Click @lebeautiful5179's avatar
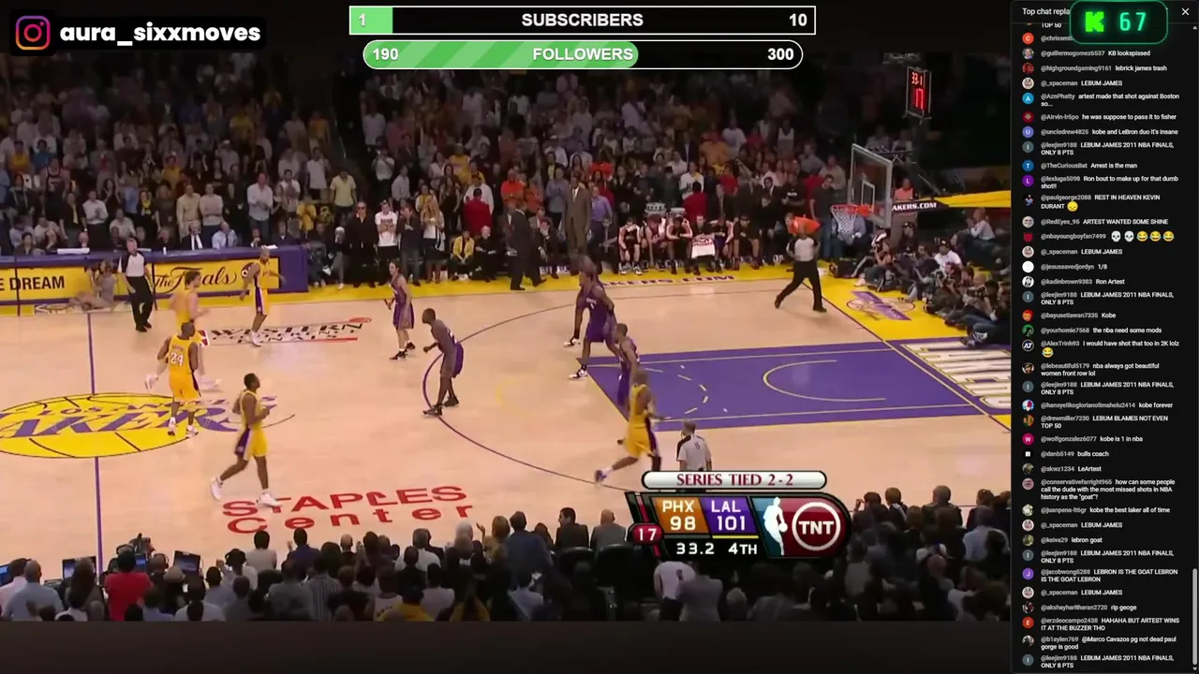 (x=1028, y=368)
